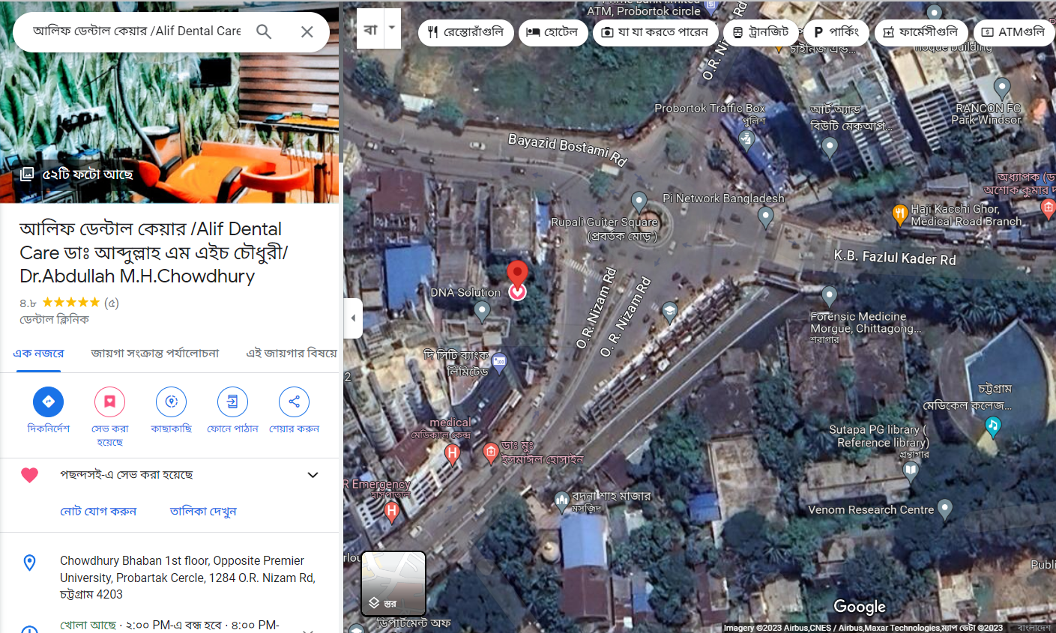Click the Saved (সেভ করা হয়েছে) bookmark icon
This screenshot has width=1056, height=633.
point(109,402)
